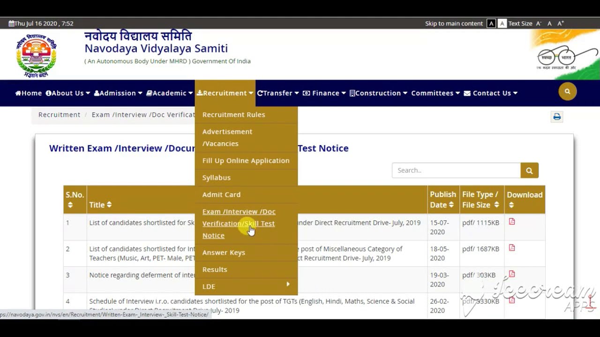Select Answer Keys menu item

(246, 252)
